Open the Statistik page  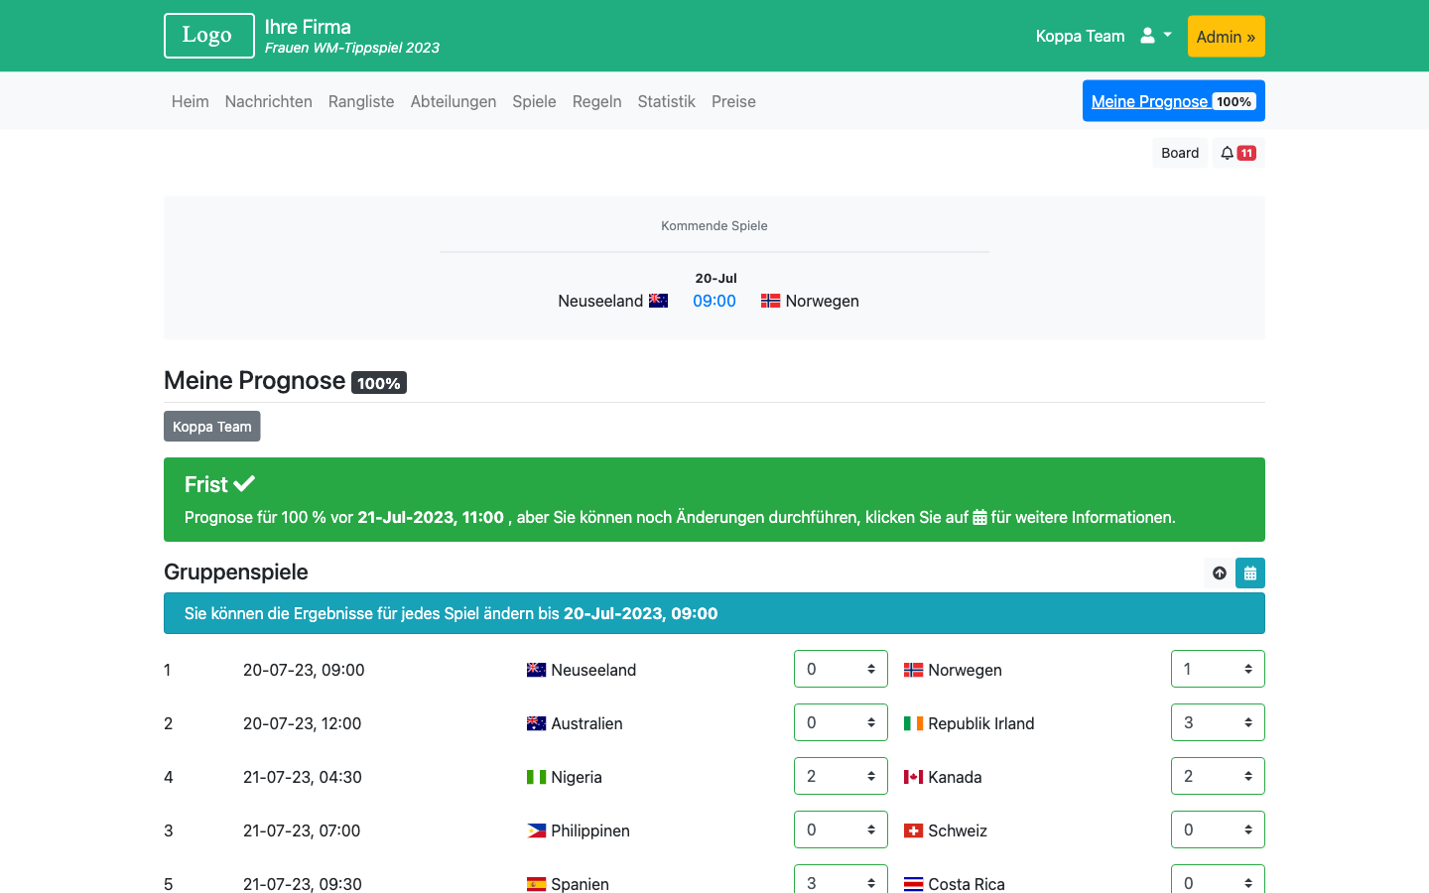click(x=667, y=101)
